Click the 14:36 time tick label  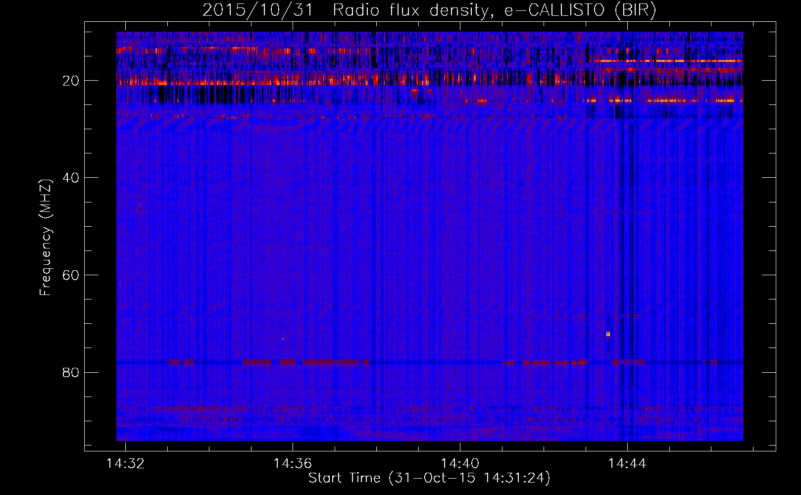point(293,463)
